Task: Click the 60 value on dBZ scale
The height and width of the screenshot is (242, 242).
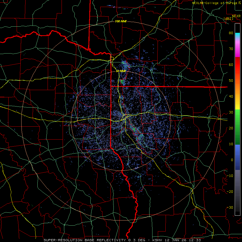Action: coord(231,65)
